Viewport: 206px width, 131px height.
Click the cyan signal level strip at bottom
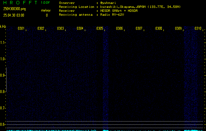click(x=105, y=130)
